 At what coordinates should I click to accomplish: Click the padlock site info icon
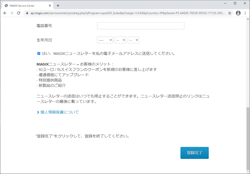click(x=27, y=13)
